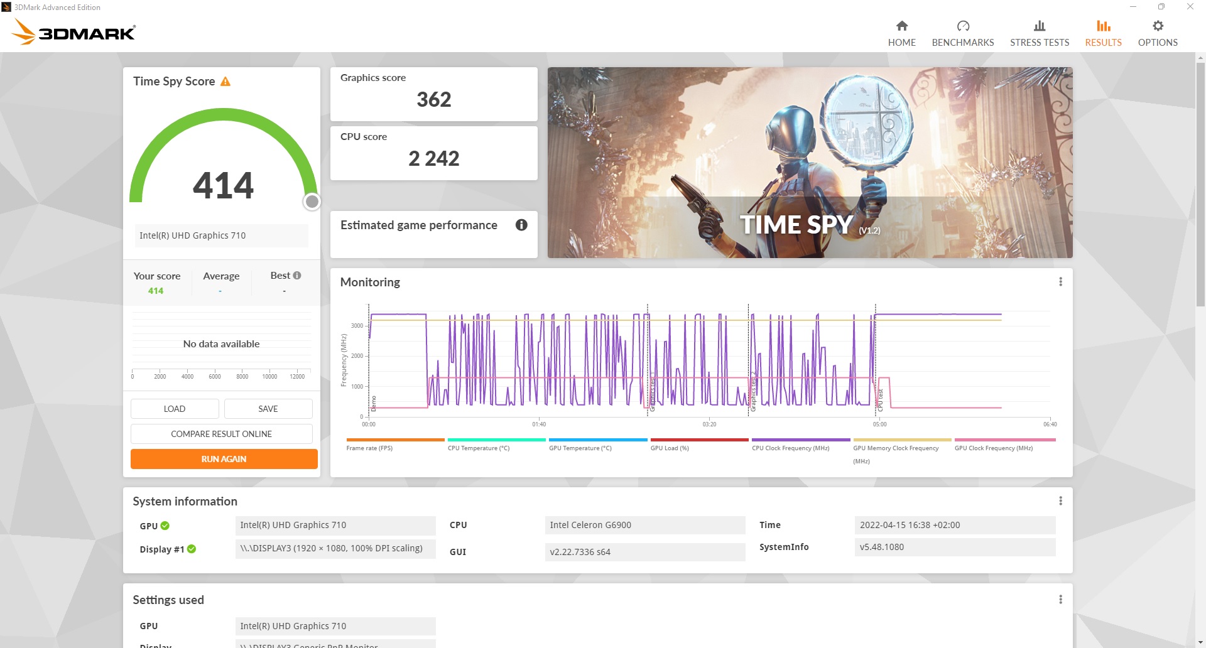Click COMPARE RESULT ONLINE
This screenshot has width=1206, height=648.
click(221, 434)
